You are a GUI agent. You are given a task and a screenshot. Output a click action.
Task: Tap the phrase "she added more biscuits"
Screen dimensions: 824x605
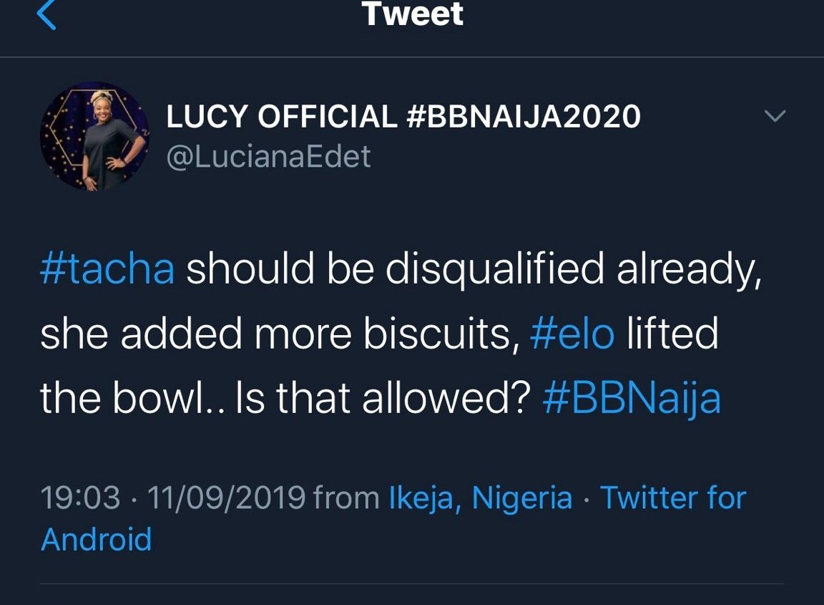coord(279,334)
